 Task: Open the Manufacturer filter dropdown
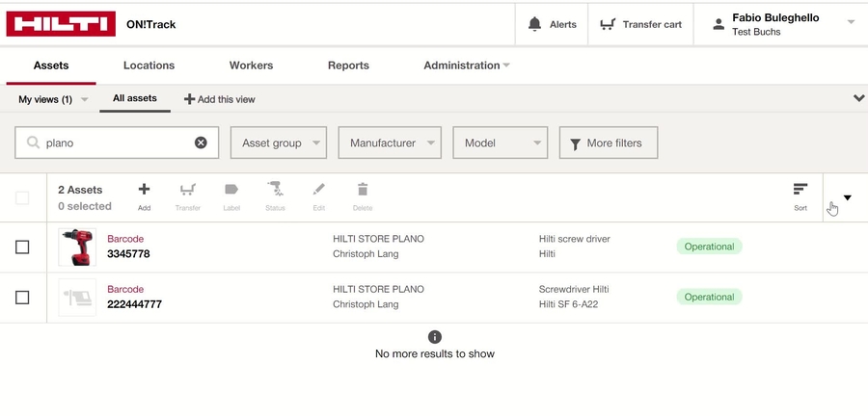pos(390,143)
